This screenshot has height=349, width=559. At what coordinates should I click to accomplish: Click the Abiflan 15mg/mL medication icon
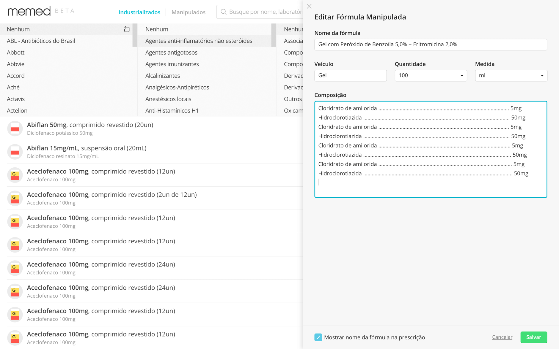pyautogui.click(x=15, y=152)
